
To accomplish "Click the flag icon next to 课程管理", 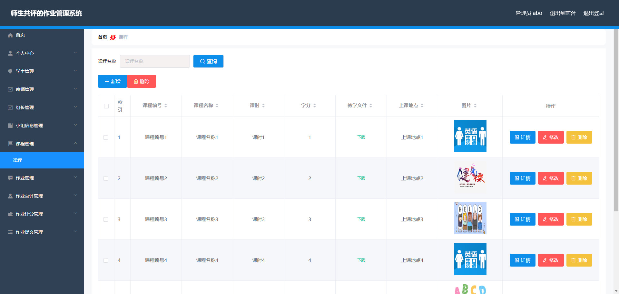I will pos(10,144).
